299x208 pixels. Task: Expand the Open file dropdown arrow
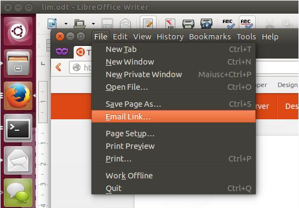93,24
